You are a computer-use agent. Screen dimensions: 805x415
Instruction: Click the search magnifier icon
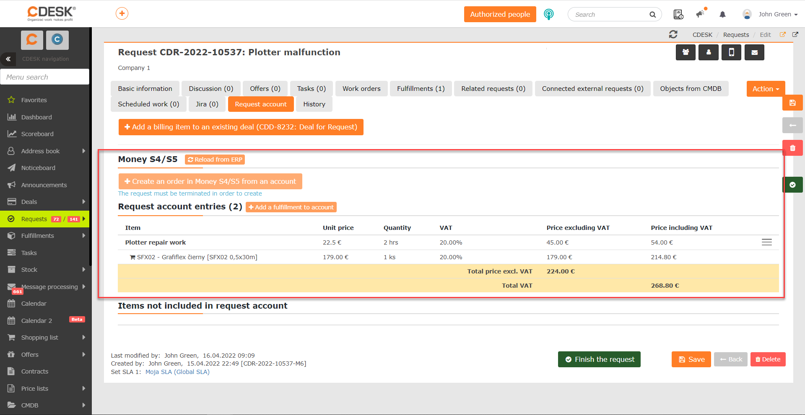pyautogui.click(x=652, y=15)
